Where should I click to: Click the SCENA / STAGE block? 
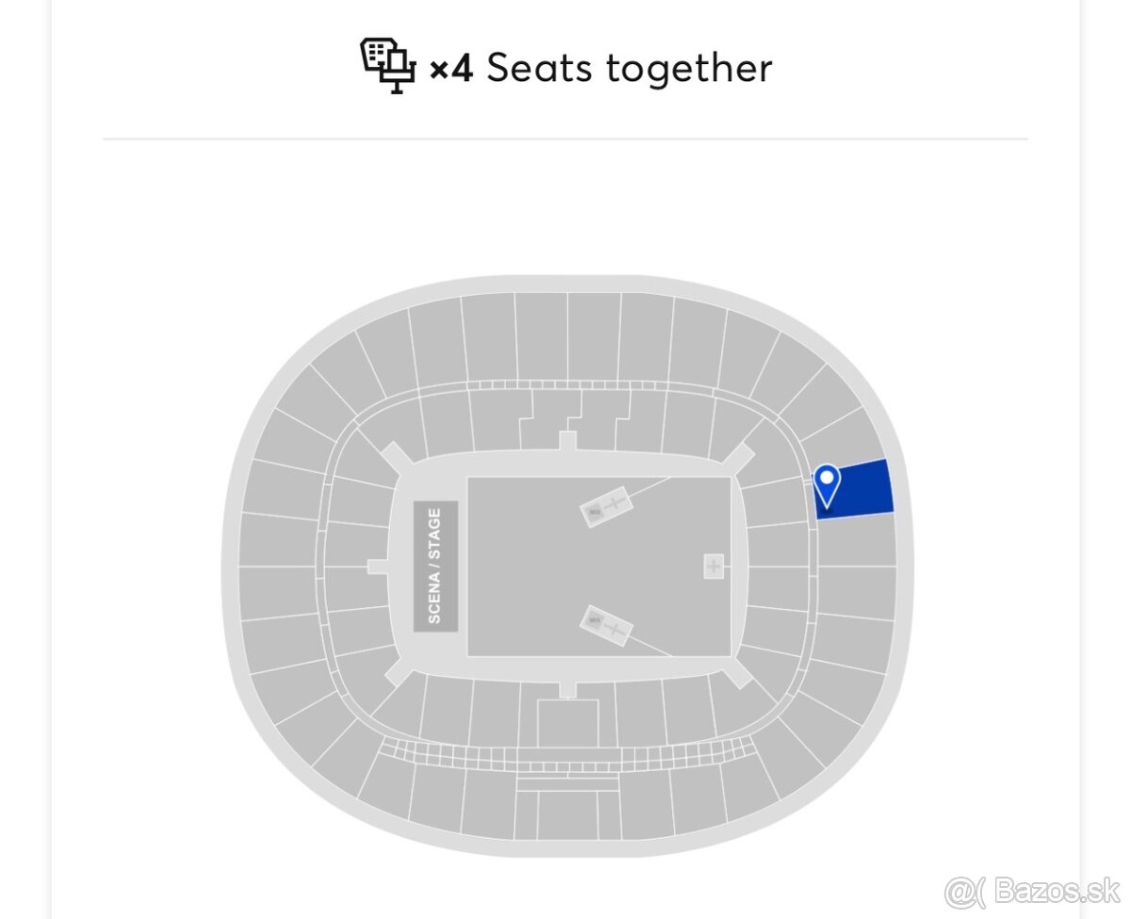pos(435,566)
